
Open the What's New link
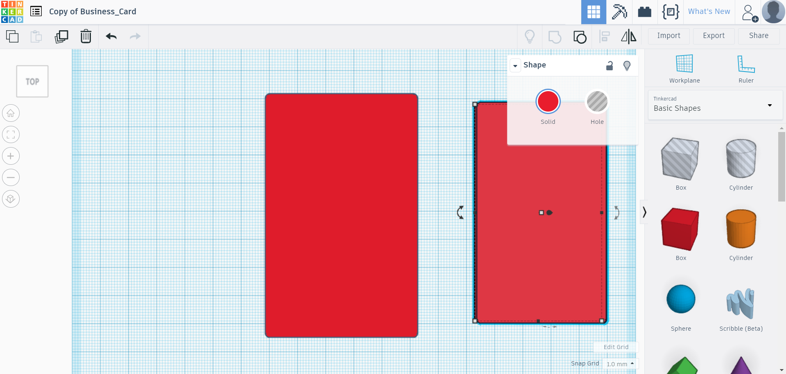click(709, 11)
